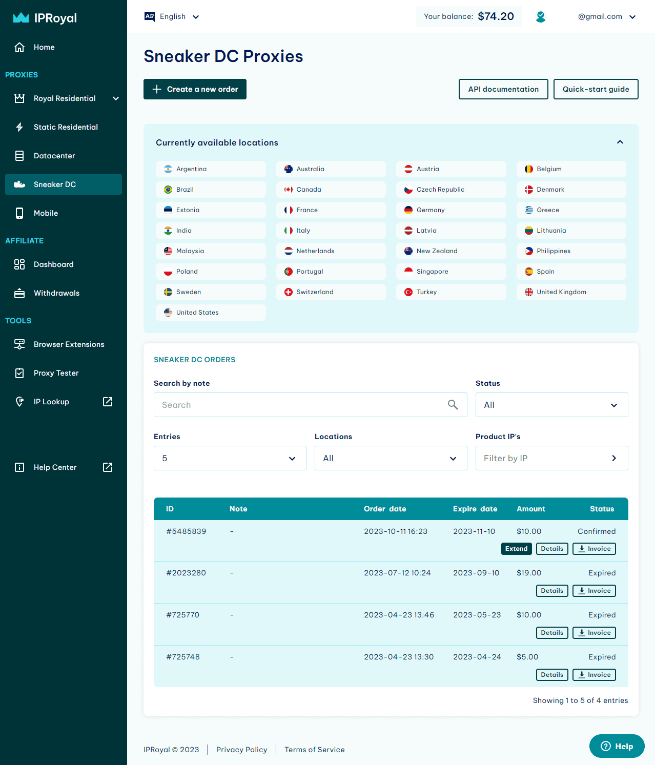Open the Product IP's Filter by IP selector
This screenshot has height=765, width=655.
tap(552, 458)
